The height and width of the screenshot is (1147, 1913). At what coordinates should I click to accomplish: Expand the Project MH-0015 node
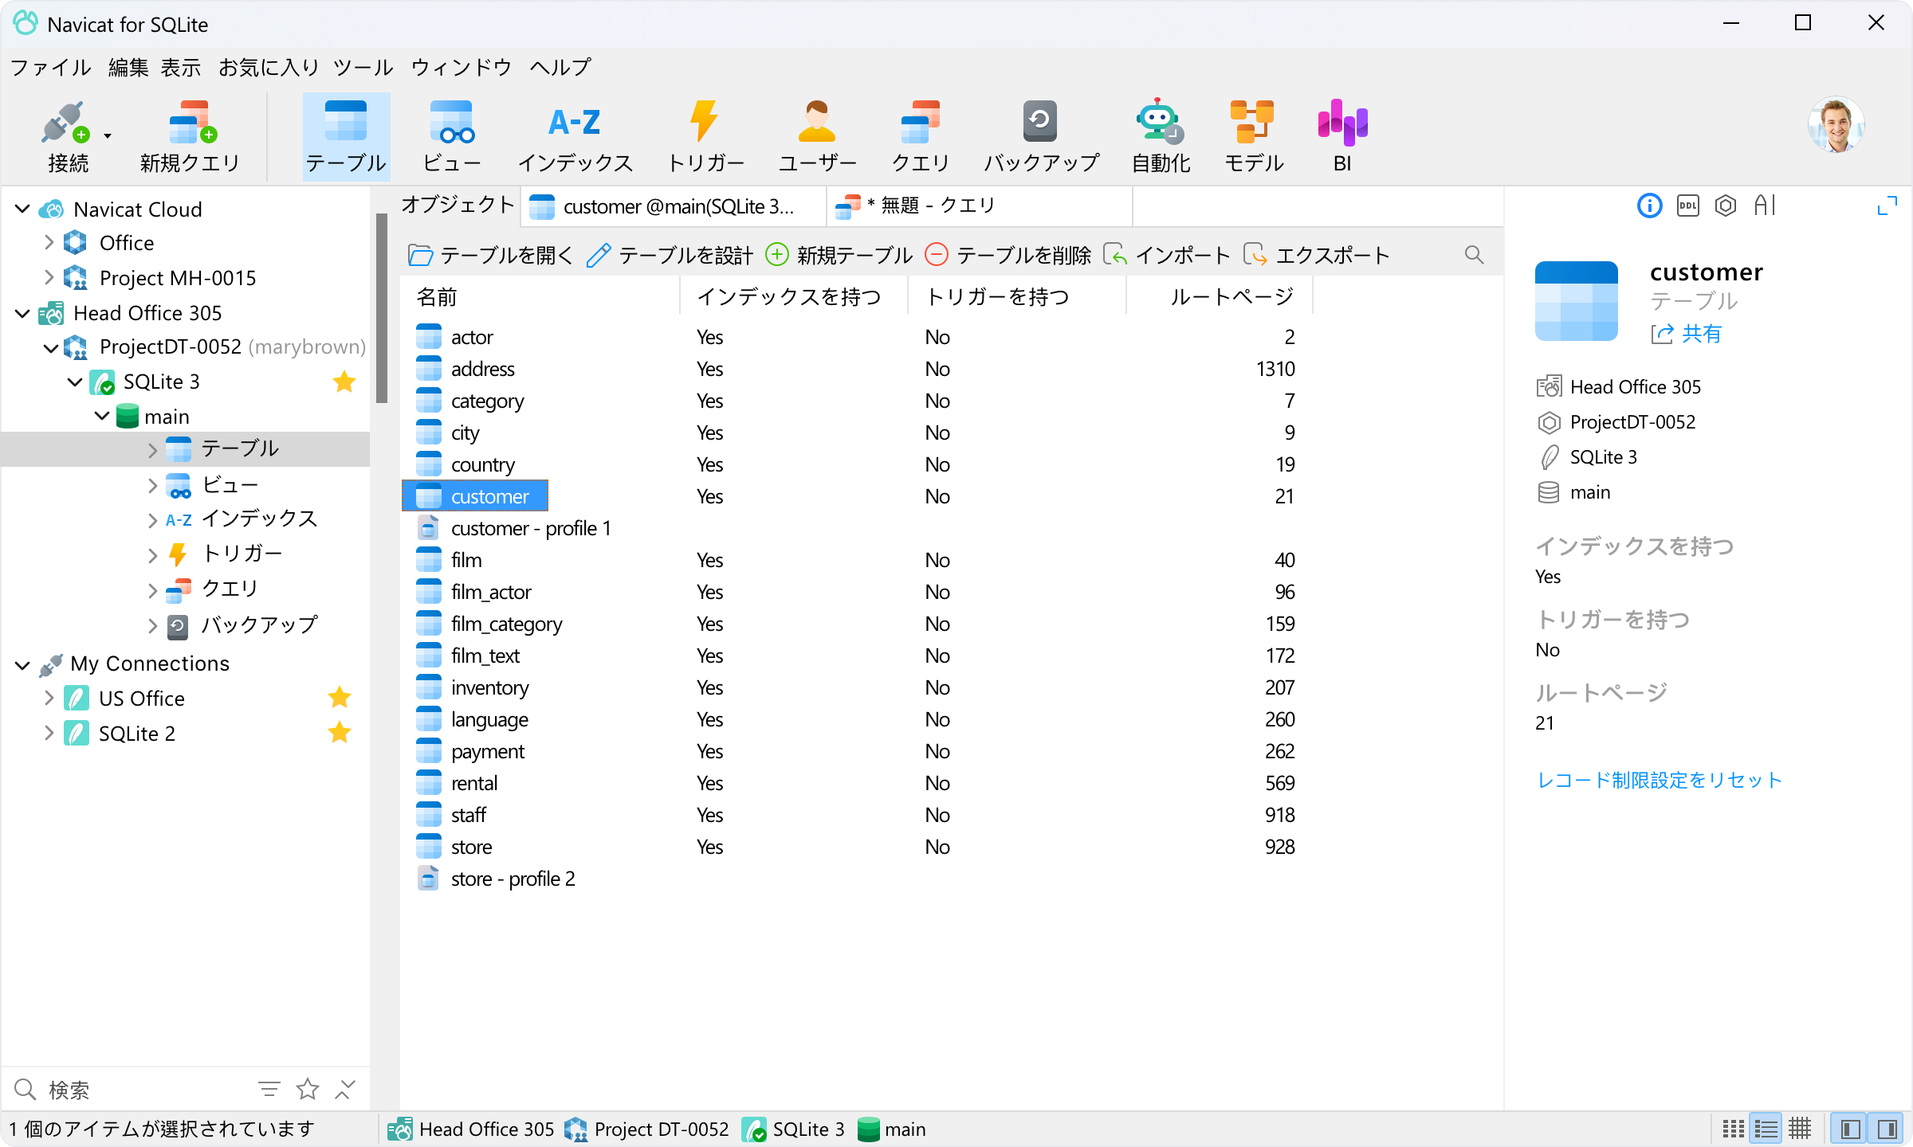(x=49, y=277)
